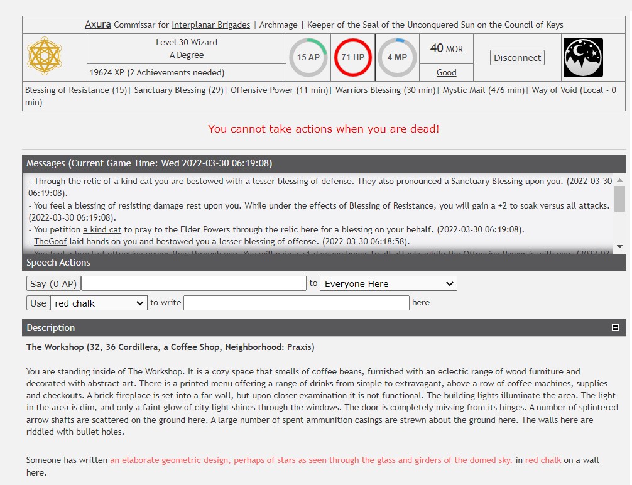The height and width of the screenshot is (485, 632).
Task: Collapse the Description panel
Action: point(615,328)
